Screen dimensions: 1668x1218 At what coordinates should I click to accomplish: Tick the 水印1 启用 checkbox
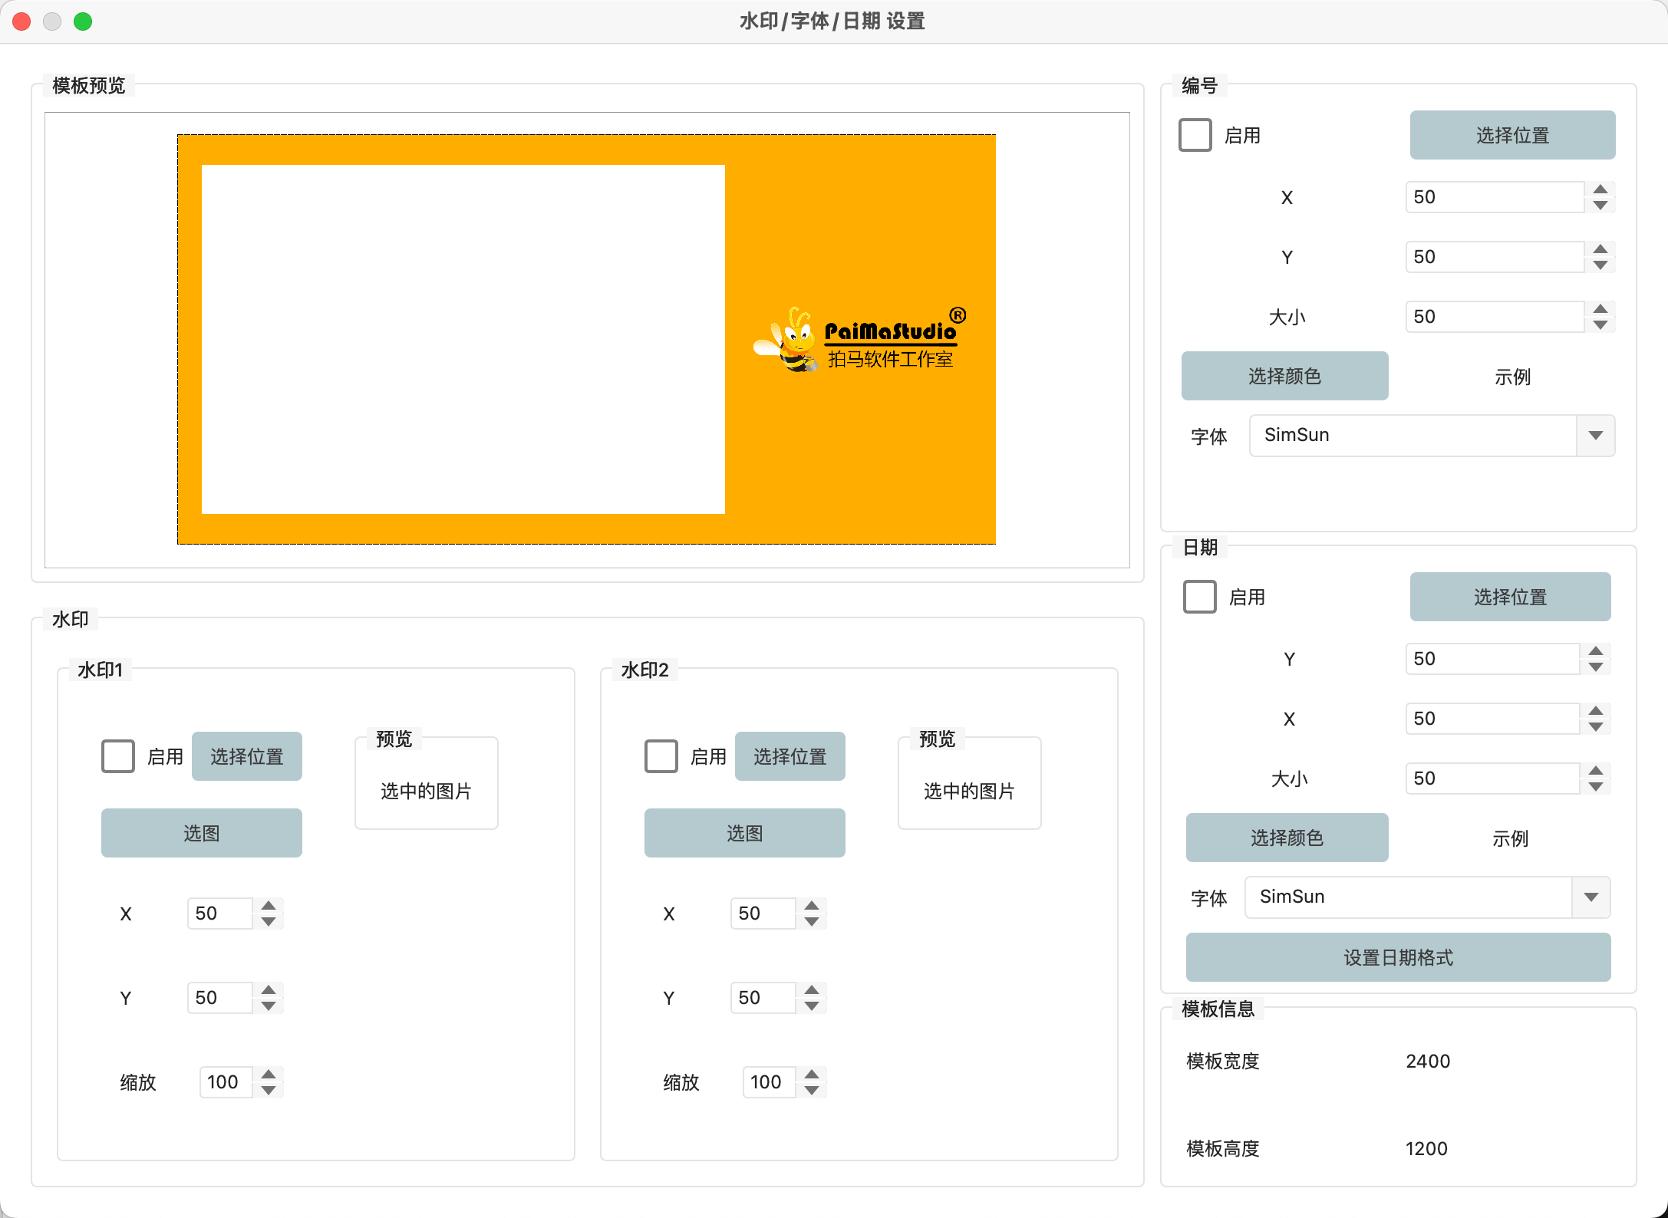pyautogui.click(x=118, y=756)
